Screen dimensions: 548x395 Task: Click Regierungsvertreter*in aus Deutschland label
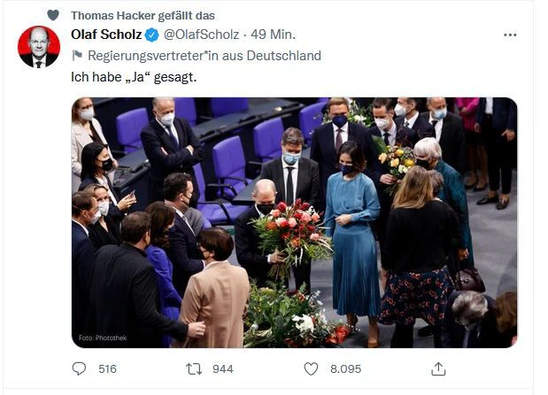click(x=204, y=56)
